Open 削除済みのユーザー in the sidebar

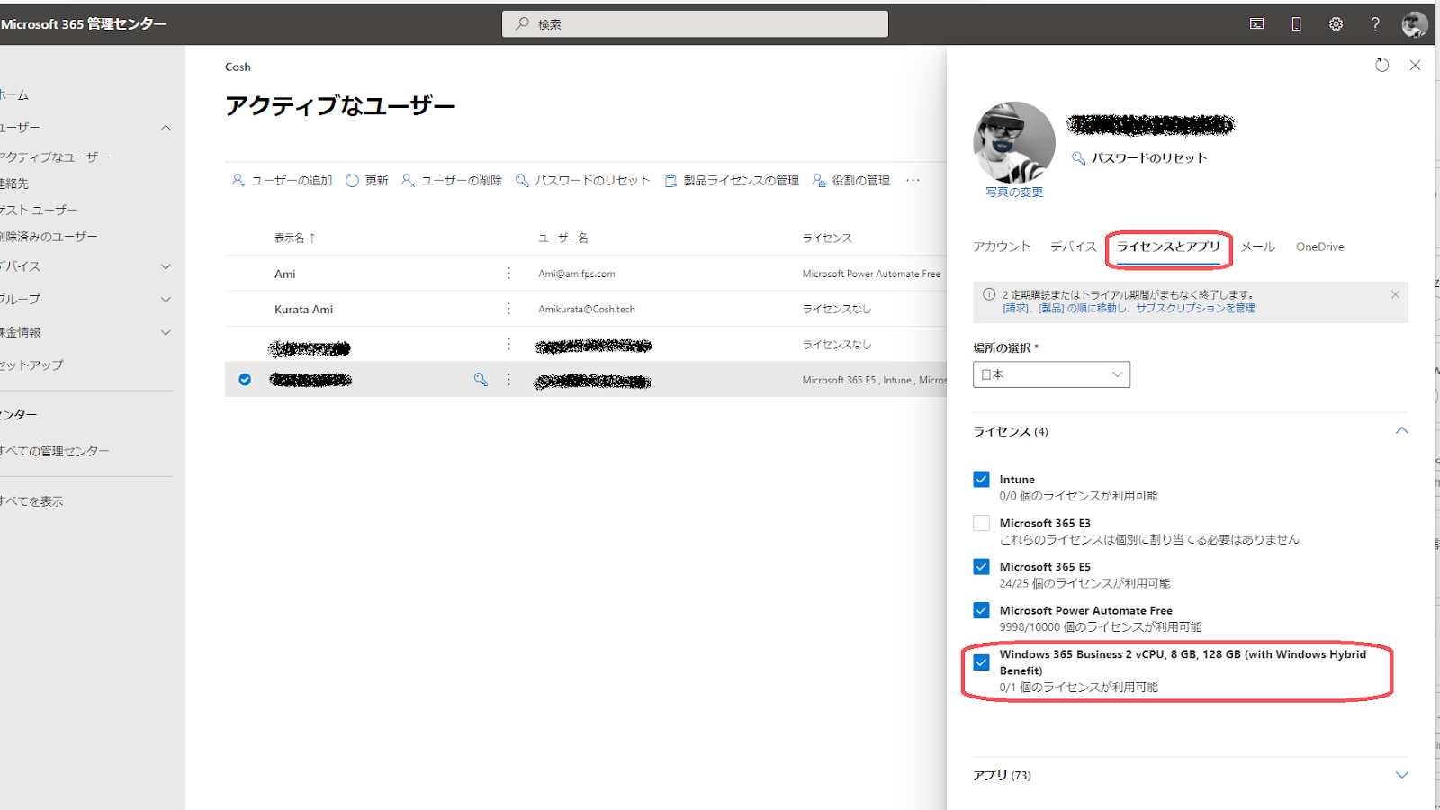[49, 237]
